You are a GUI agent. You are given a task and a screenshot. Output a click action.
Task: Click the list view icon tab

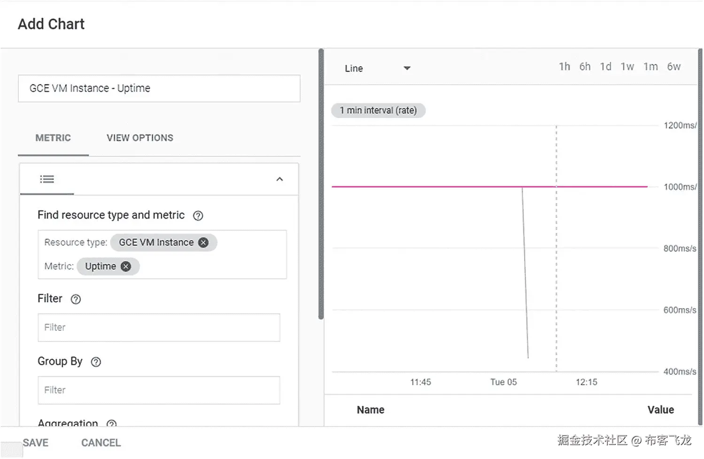pyautogui.click(x=47, y=179)
